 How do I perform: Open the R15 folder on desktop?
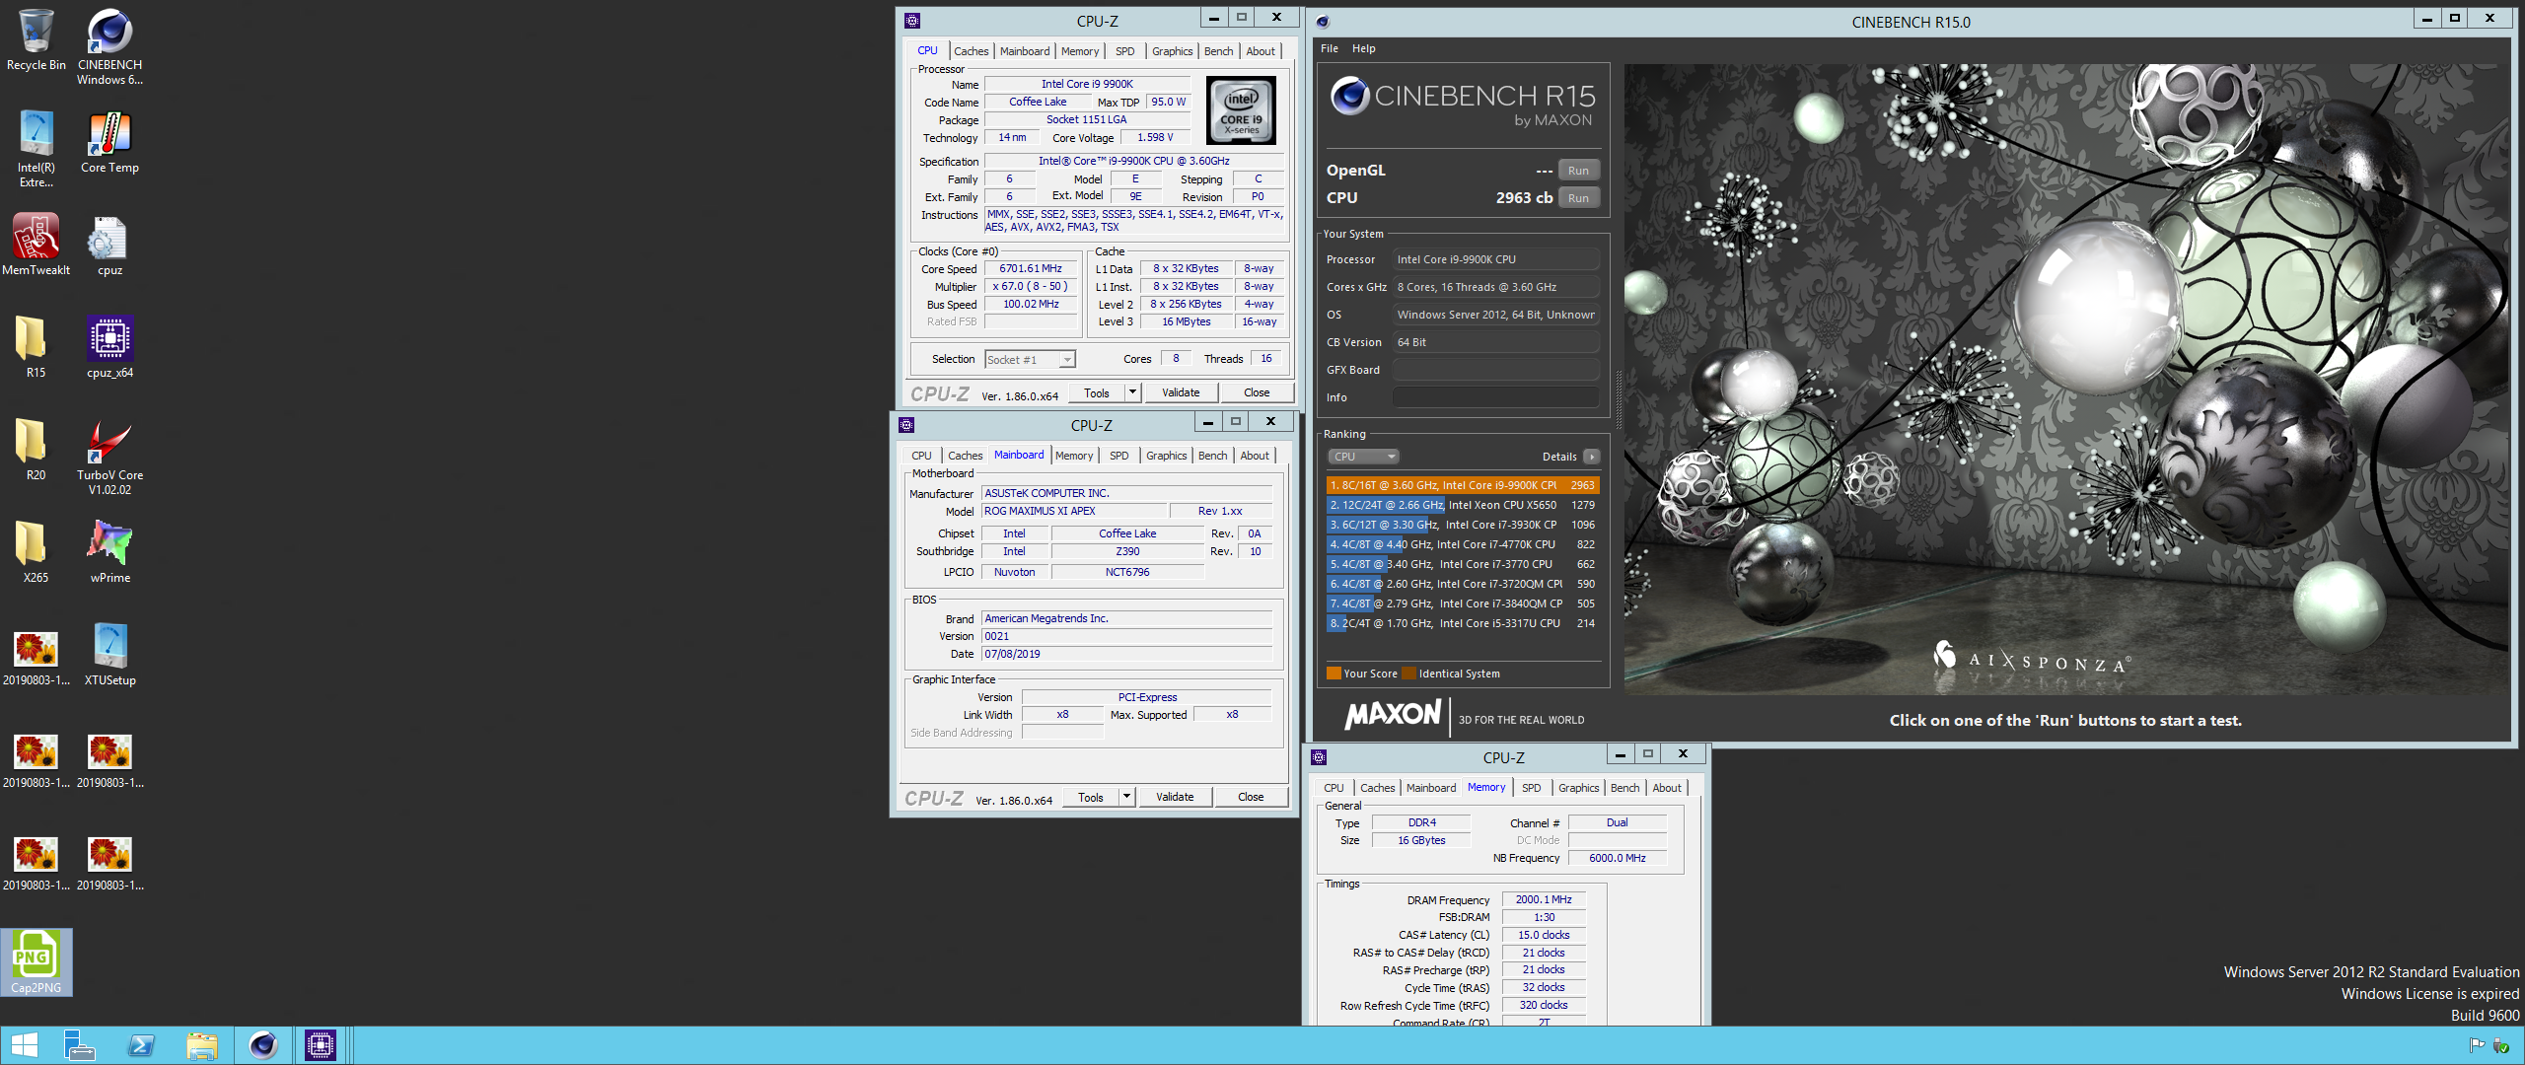click(x=36, y=347)
